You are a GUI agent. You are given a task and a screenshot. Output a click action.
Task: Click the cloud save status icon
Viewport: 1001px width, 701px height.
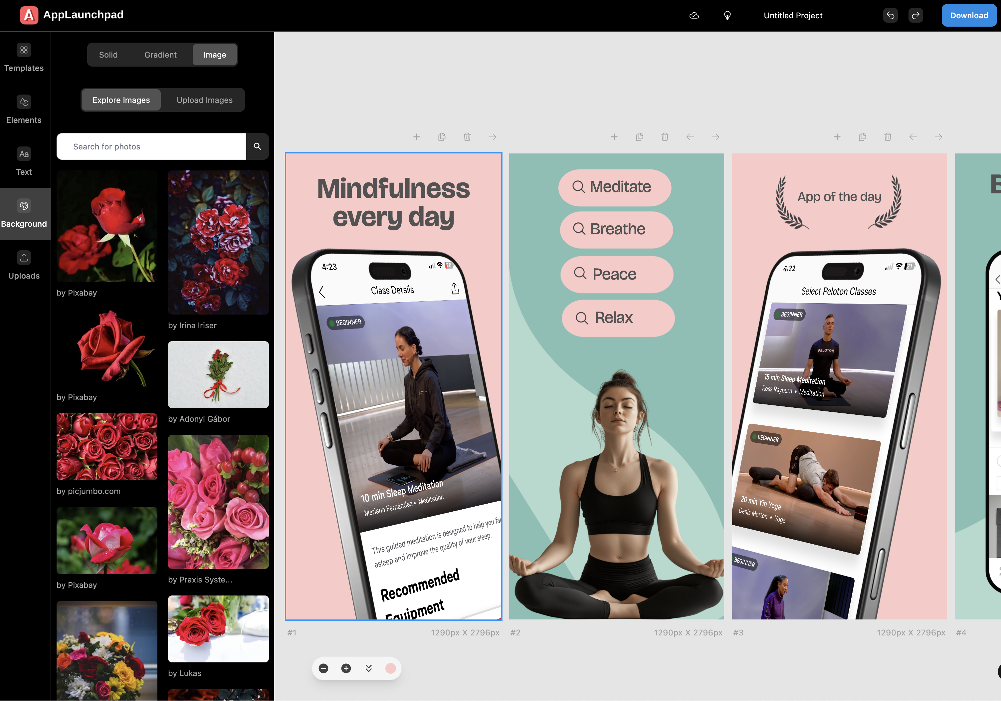click(x=694, y=16)
